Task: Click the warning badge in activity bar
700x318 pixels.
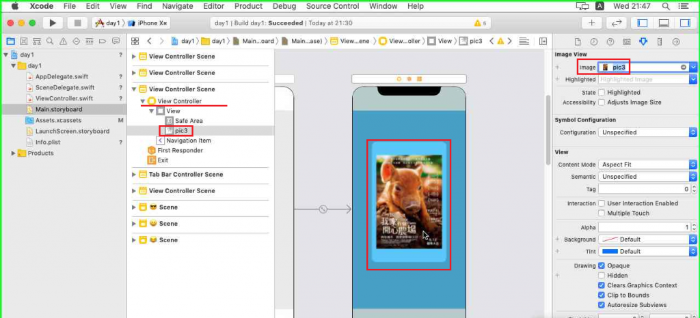Action: point(481,23)
